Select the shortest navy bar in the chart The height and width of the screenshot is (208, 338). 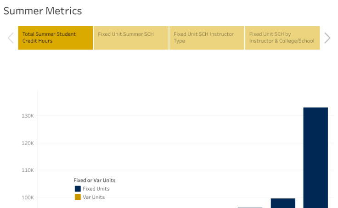pyautogui.click(x=250, y=208)
